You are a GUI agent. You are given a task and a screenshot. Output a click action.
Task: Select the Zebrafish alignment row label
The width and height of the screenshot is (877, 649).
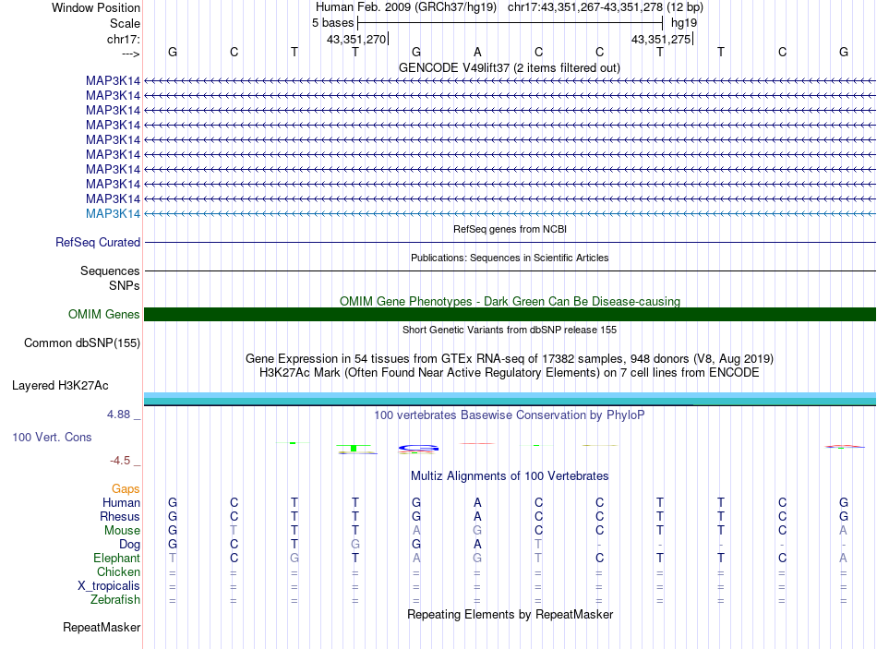coord(115,599)
